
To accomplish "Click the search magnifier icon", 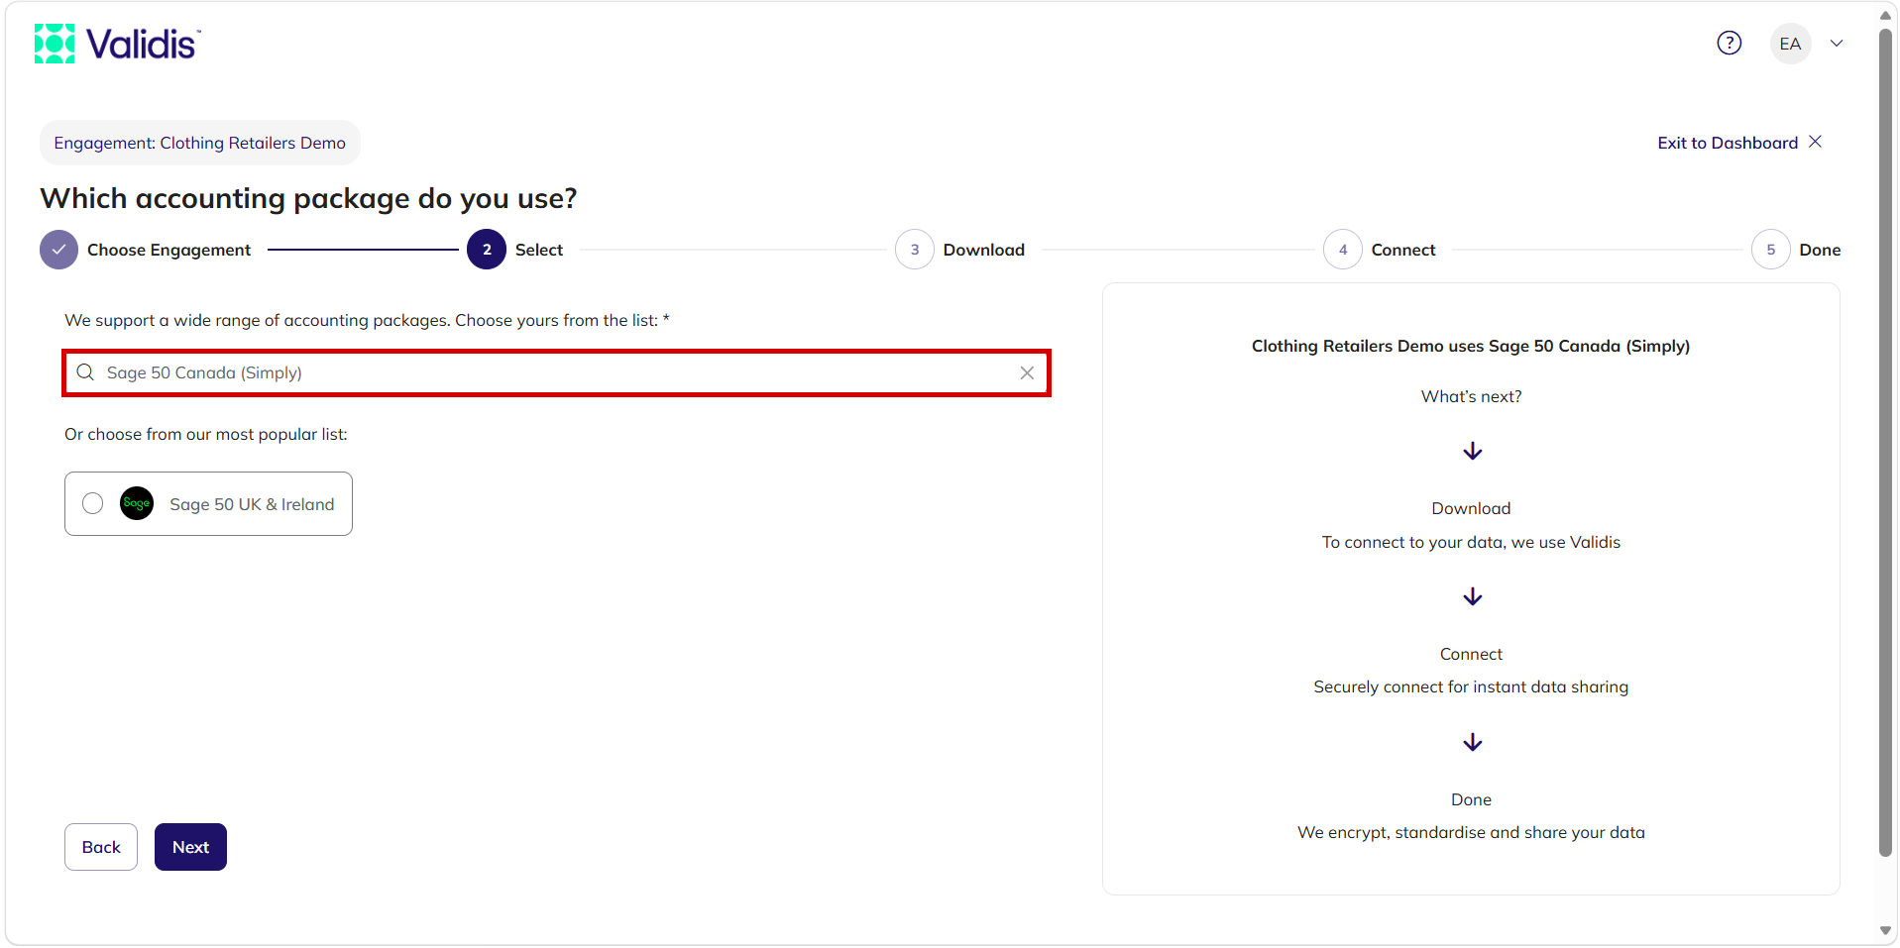I will pyautogui.click(x=86, y=372).
